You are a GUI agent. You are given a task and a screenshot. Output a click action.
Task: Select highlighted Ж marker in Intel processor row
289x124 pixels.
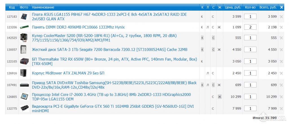click(219, 97)
